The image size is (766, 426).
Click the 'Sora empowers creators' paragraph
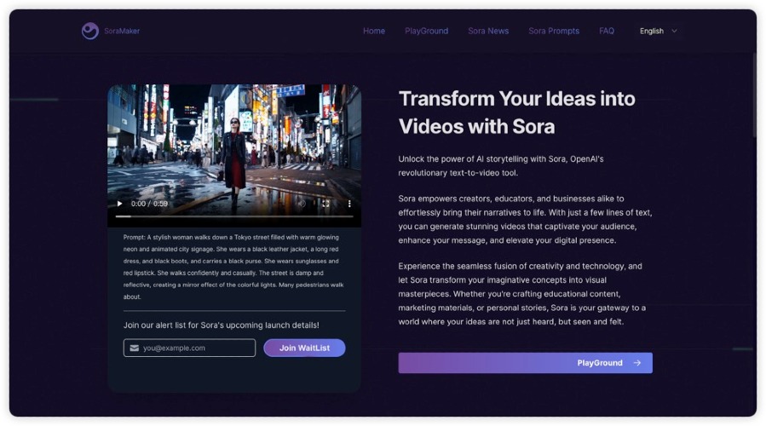tap(525, 219)
